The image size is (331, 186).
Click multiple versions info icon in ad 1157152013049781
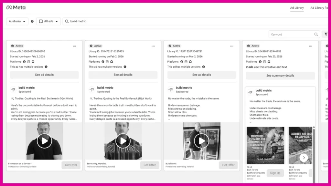[204, 67]
